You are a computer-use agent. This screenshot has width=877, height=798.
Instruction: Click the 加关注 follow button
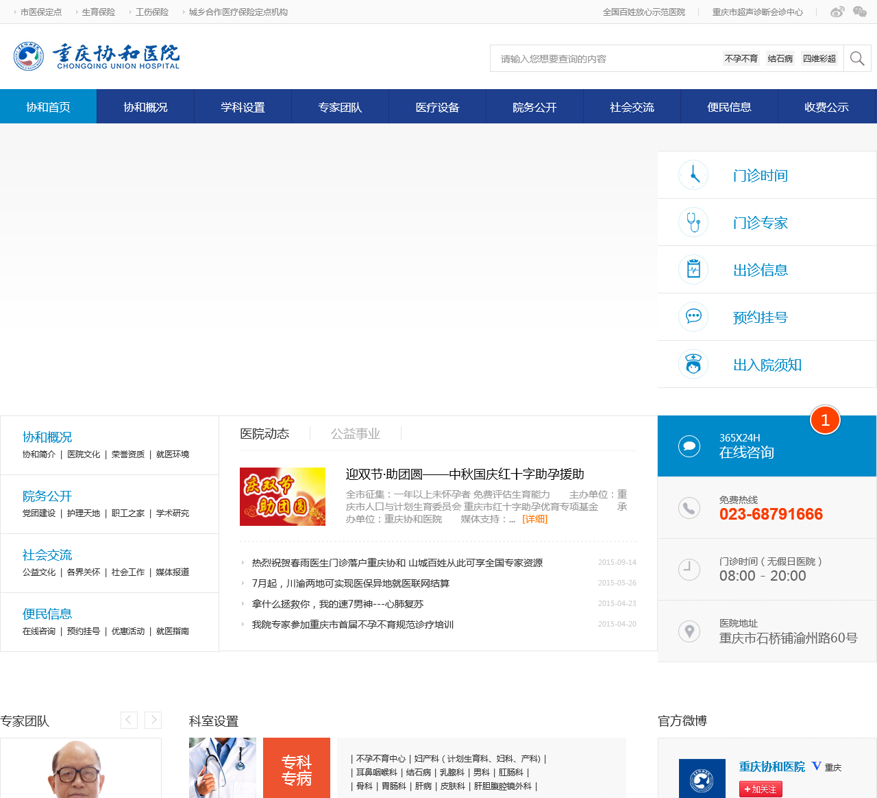coord(761,789)
